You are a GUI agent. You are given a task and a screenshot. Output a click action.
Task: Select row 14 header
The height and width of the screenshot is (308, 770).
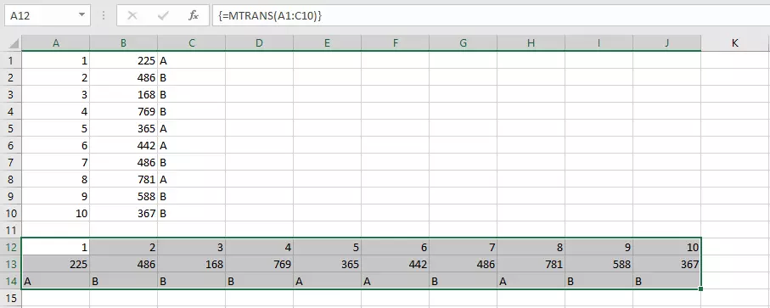[11, 281]
